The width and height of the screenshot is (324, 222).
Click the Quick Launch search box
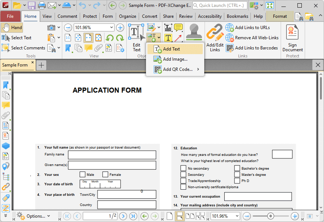[x=220, y=5]
